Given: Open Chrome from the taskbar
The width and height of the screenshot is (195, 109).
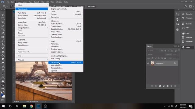Looking at the screenshot, I should coord(31,106).
